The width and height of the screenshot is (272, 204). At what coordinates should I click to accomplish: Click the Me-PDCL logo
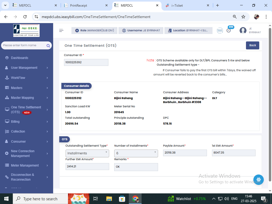coord(26,31)
